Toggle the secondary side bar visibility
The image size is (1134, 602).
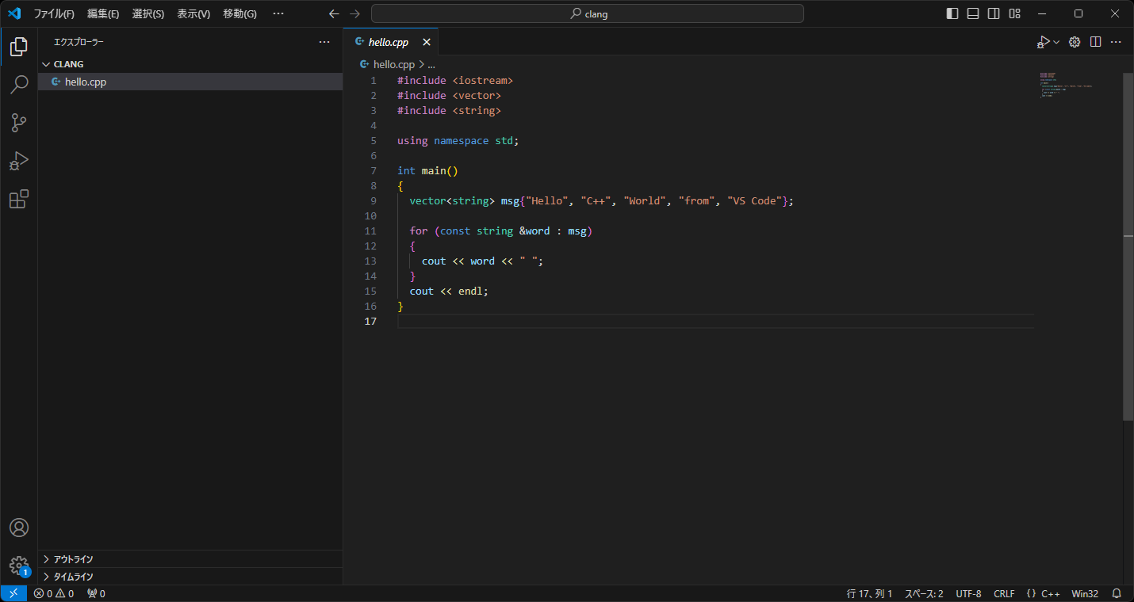pyautogui.click(x=994, y=13)
